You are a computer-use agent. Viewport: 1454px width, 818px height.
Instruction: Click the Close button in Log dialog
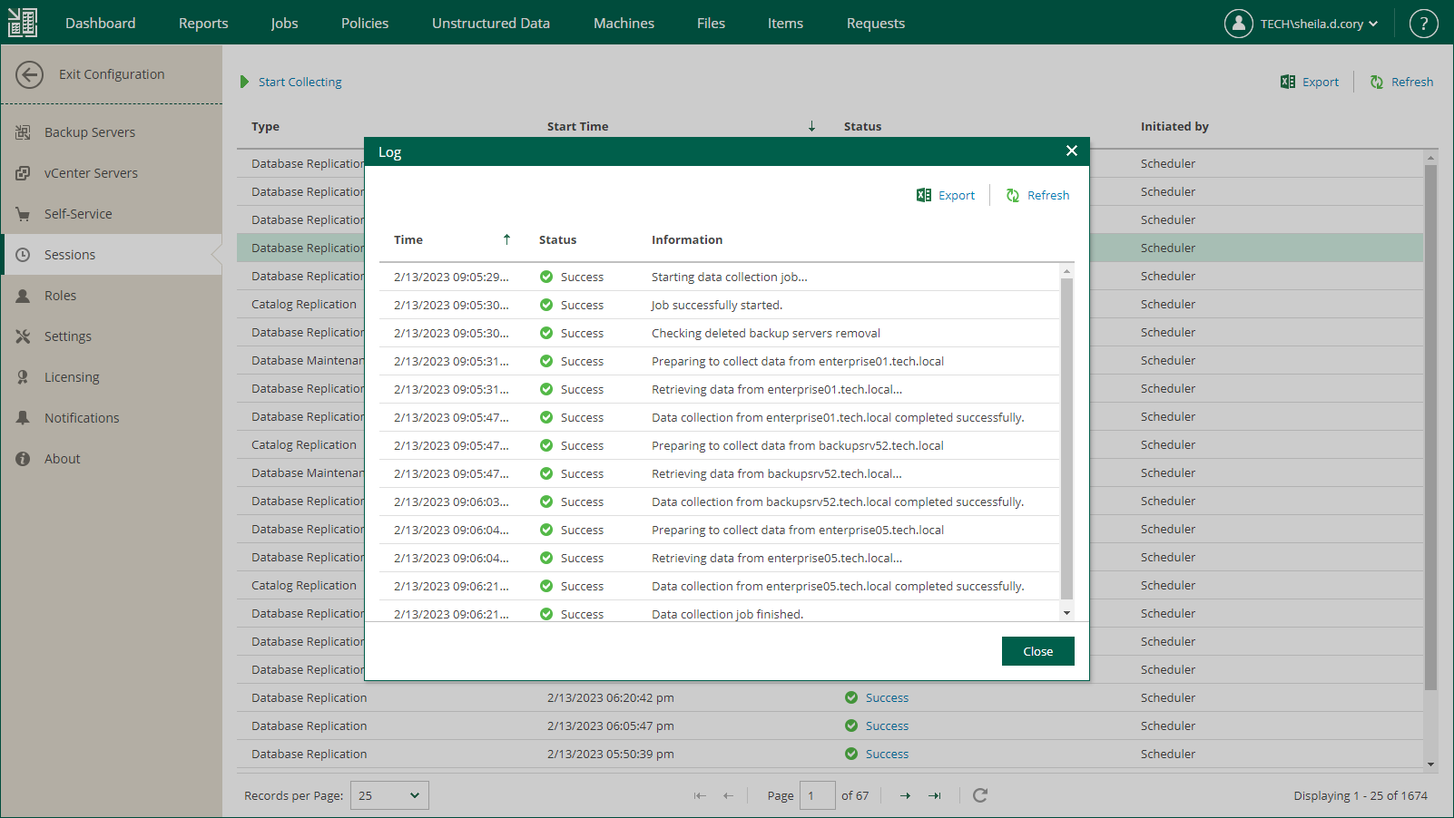coord(1038,651)
